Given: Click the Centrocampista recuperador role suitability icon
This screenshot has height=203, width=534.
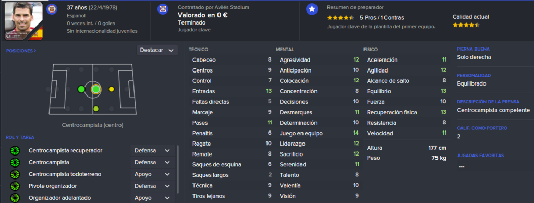Looking at the screenshot, I should (x=15, y=150).
